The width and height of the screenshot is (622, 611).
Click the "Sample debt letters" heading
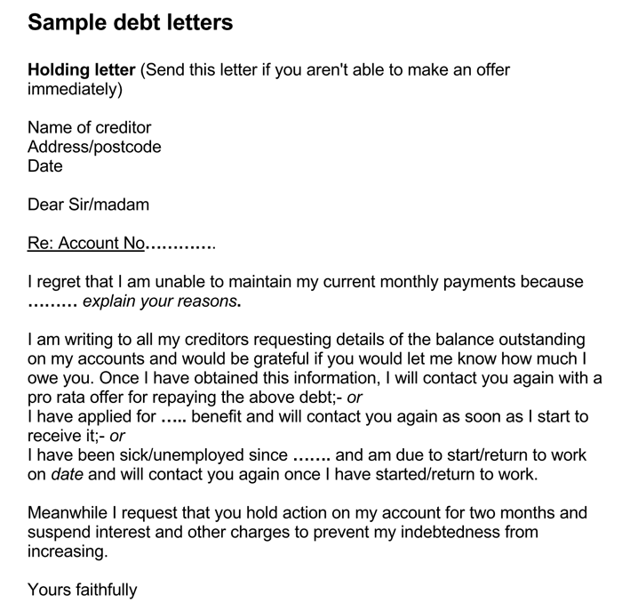tap(130, 23)
